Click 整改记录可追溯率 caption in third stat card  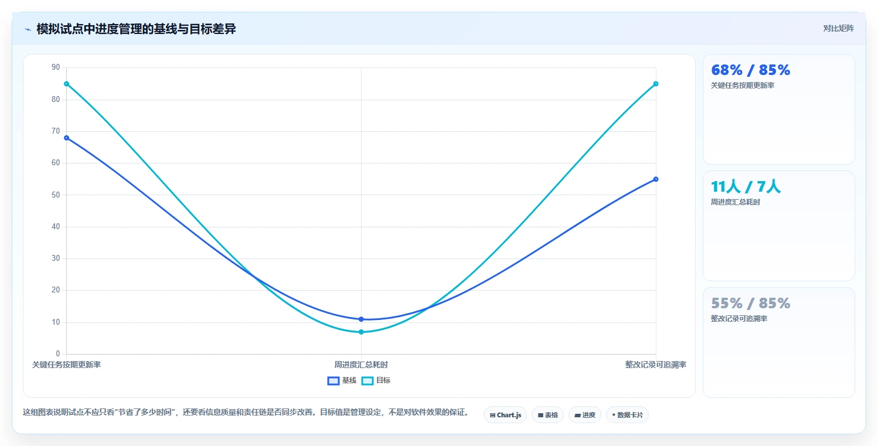coord(739,319)
